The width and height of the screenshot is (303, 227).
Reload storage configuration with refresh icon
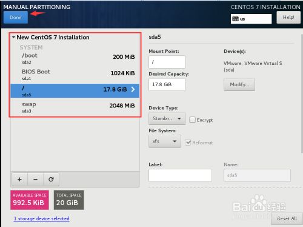pyautogui.click(x=51, y=179)
